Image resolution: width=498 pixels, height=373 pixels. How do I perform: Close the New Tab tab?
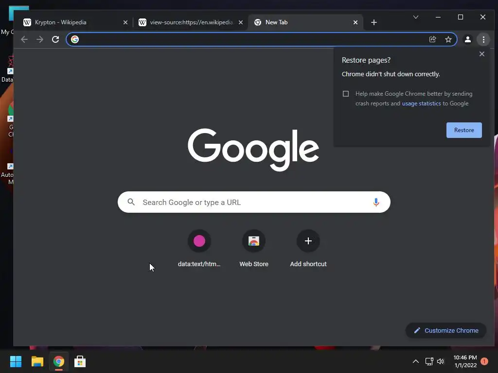[x=356, y=22]
